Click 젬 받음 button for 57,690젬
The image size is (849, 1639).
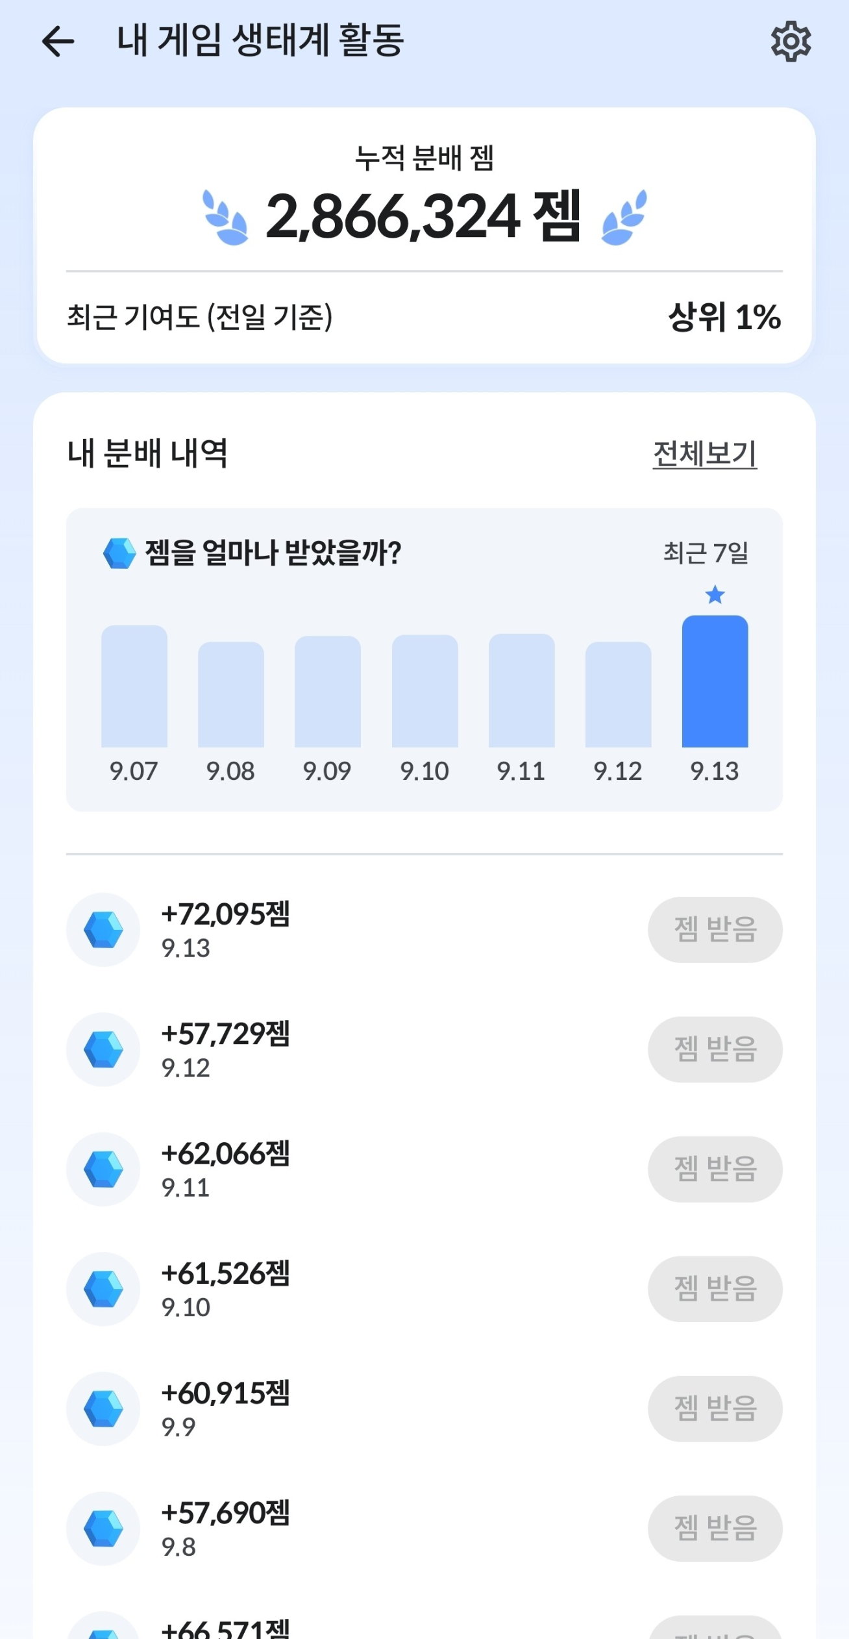(715, 1529)
